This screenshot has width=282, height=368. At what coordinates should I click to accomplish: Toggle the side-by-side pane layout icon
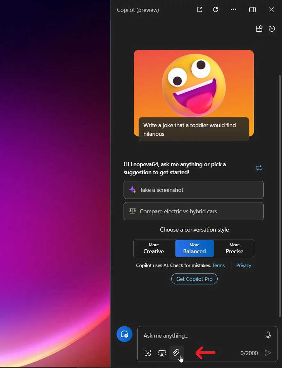click(253, 9)
